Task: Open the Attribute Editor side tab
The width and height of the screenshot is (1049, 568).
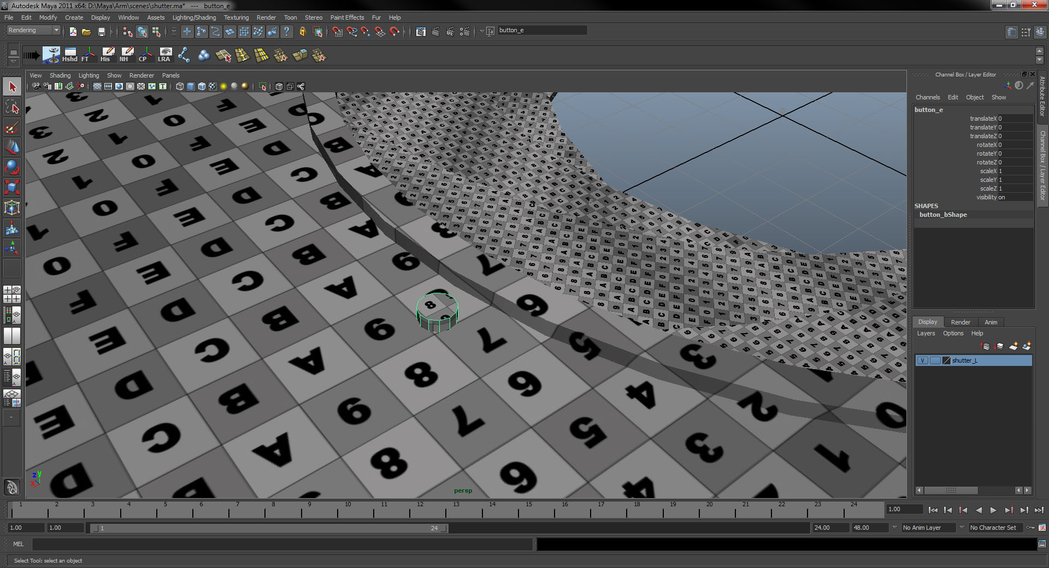Action: [x=1042, y=96]
